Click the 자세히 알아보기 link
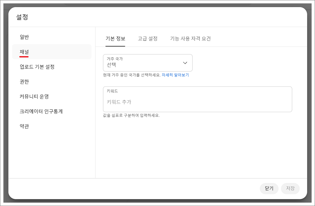Image resolution: width=315 pixels, height=206 pixels. click(x=175, y=75)
